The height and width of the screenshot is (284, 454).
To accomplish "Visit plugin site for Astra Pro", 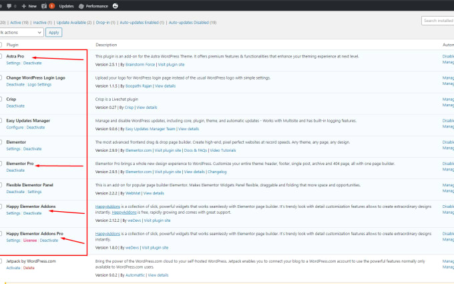I will click(171, 65).
